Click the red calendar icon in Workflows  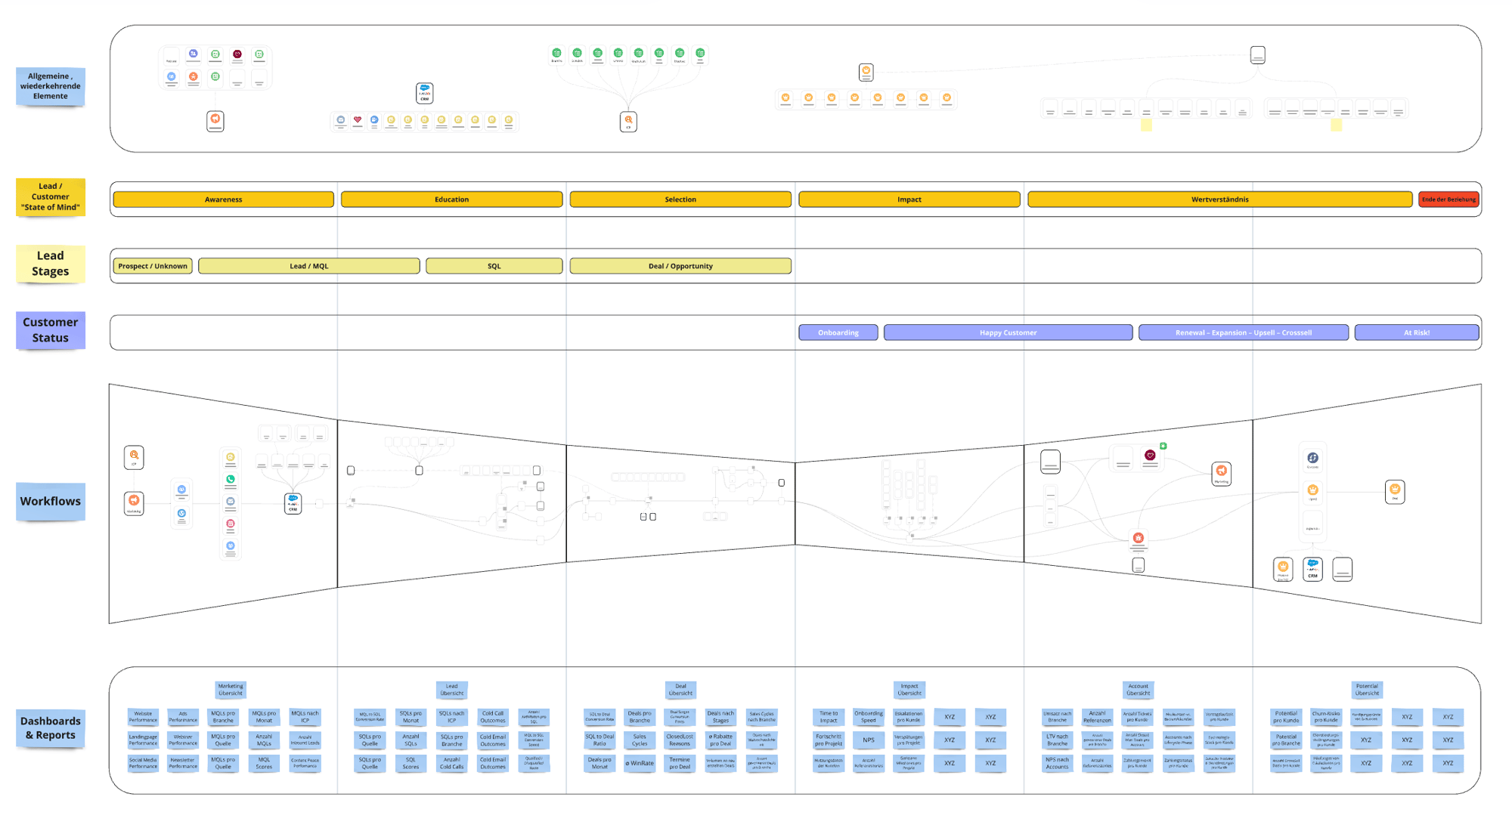point(231,524)
